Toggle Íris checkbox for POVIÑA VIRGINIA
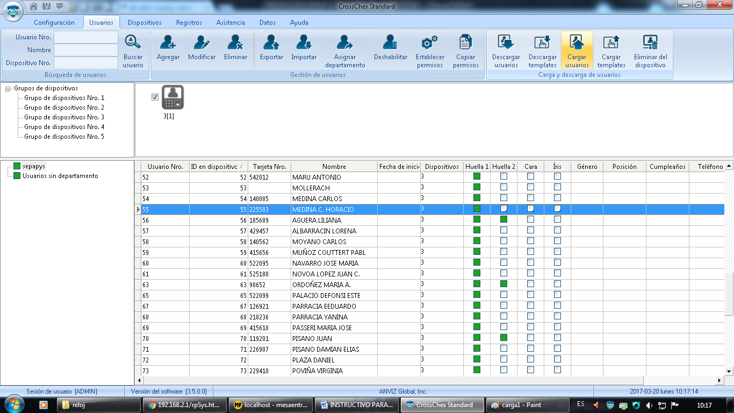The height and width of the screenshot is (413, 734). [557, 370]
